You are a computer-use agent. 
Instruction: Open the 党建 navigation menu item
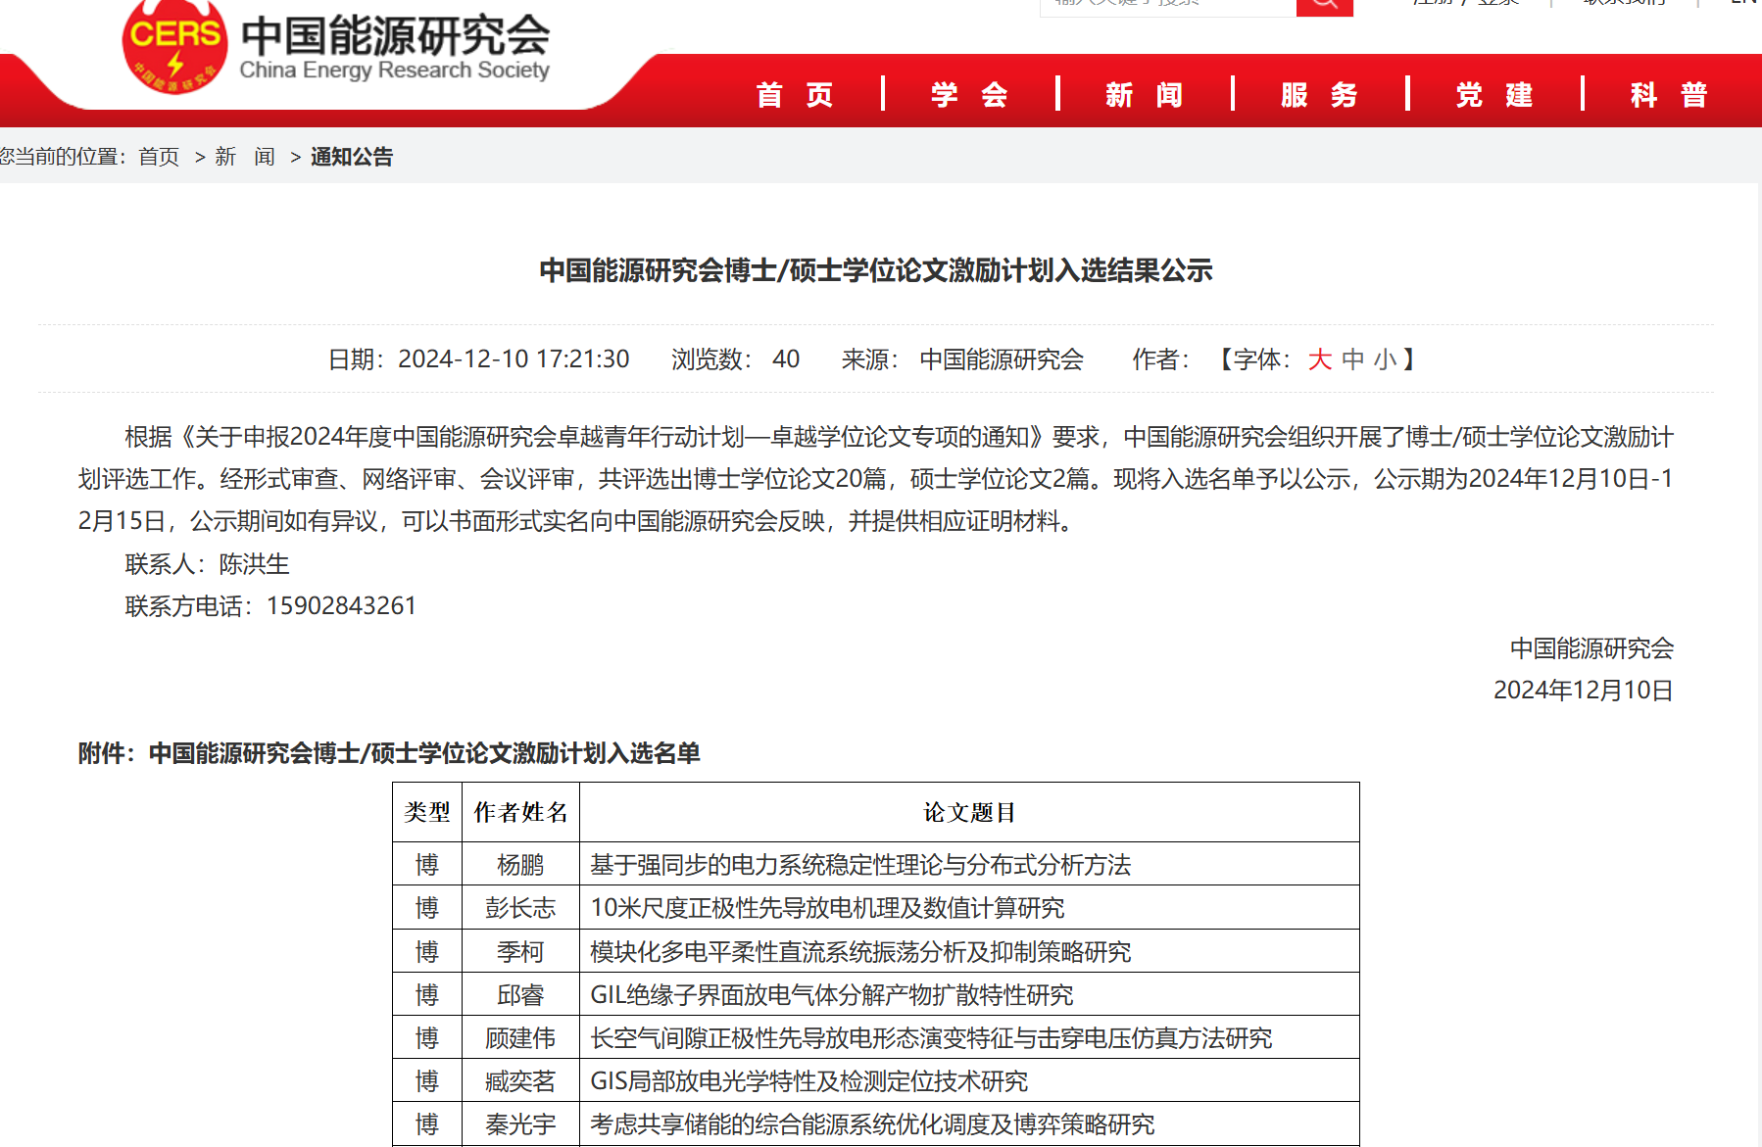pyautogui.click(x=1494, y=95)
